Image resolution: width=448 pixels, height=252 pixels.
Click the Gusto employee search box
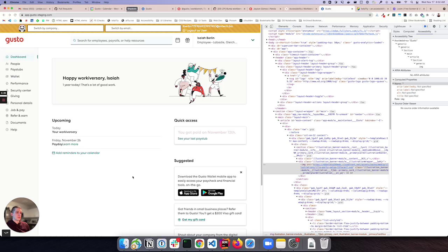(x=121, y=41)
